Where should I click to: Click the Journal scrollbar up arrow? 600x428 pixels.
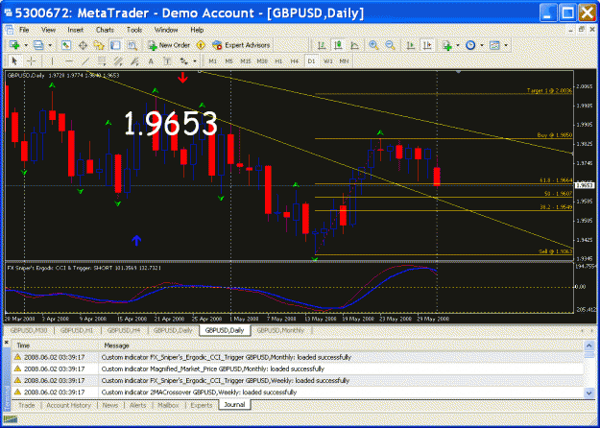589,345
